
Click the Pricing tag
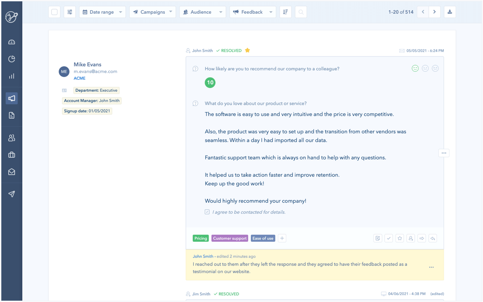tap(201, 238)
